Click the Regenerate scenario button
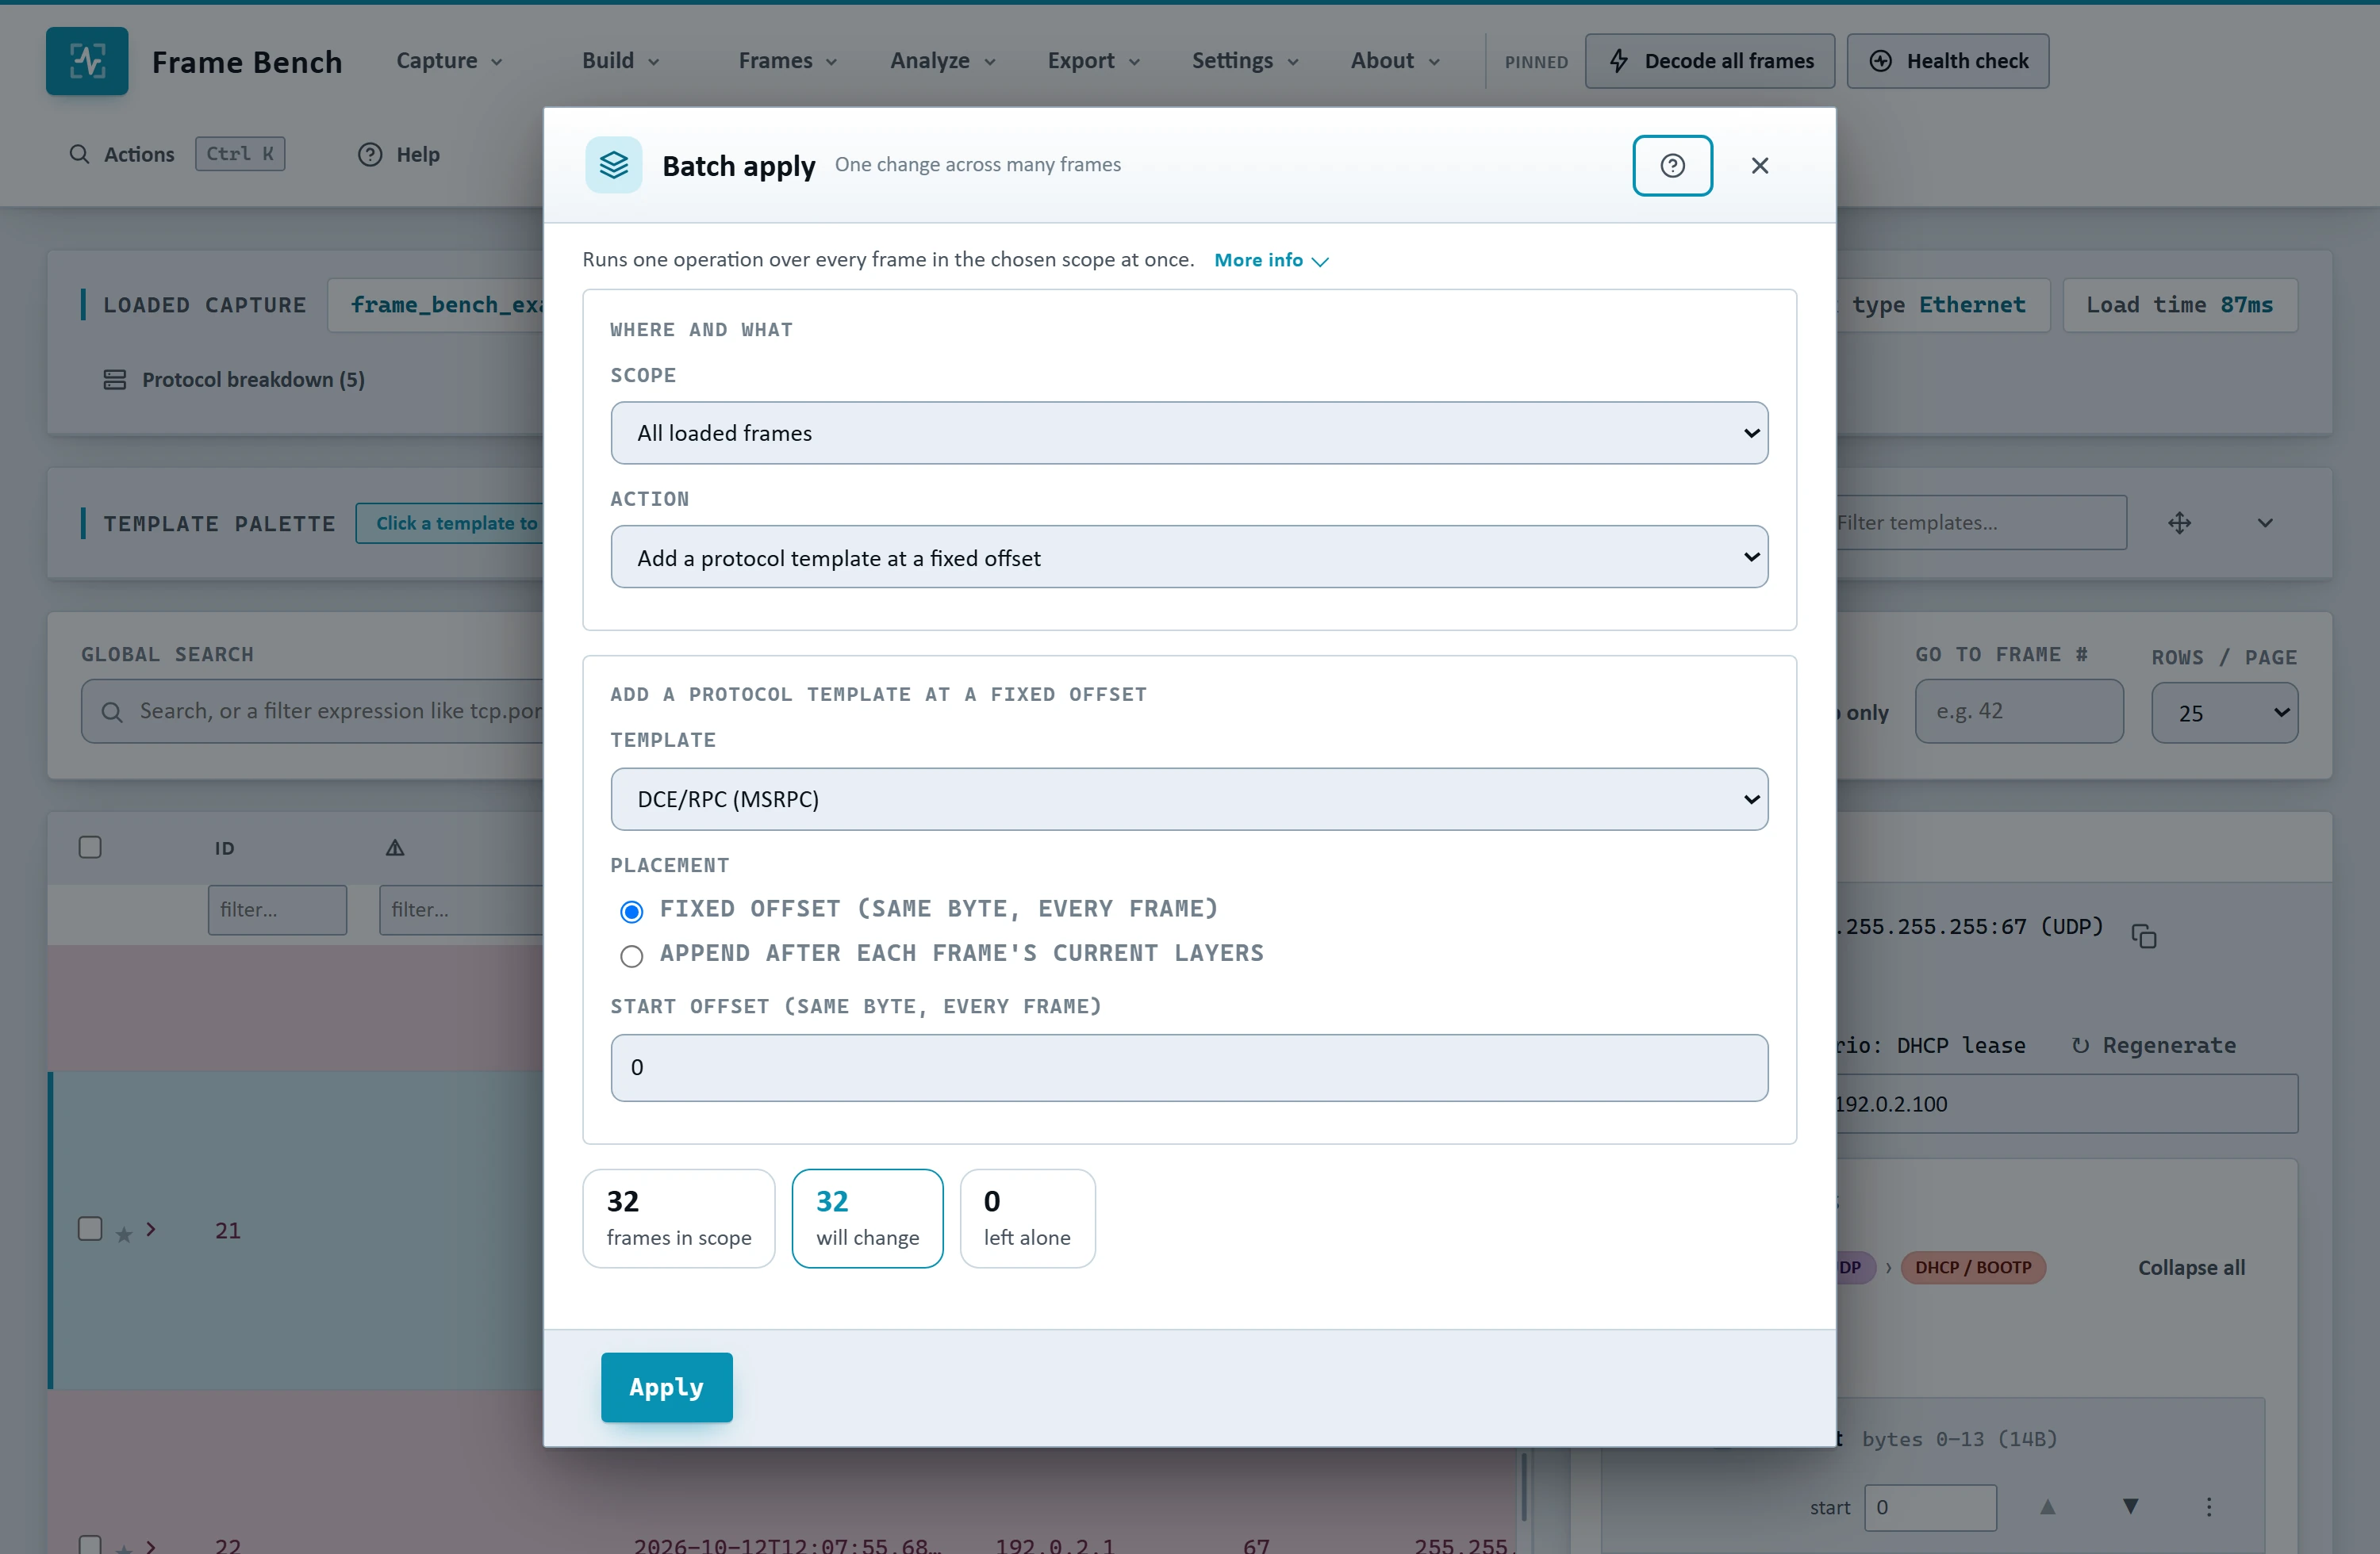 (x=2154, y=1044)
